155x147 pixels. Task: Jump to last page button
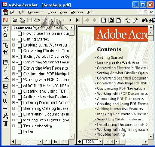pyautogui.click(x=78, y=20)
